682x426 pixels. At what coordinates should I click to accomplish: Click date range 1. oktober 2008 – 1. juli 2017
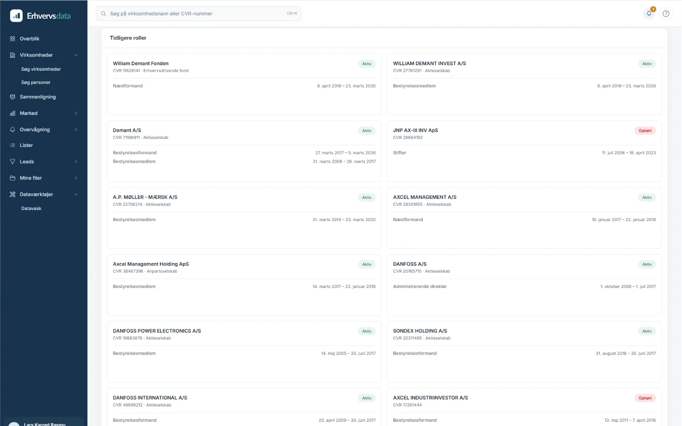[x=628, y=287]
